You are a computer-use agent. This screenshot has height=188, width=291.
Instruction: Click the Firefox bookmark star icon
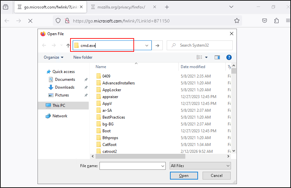coord(237,21)
